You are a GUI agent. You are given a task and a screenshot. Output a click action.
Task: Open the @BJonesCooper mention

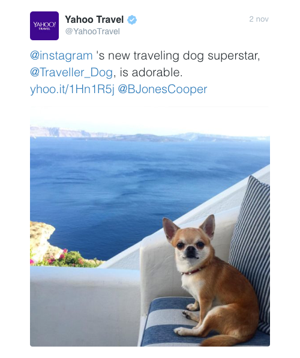[x=163, y=89]
